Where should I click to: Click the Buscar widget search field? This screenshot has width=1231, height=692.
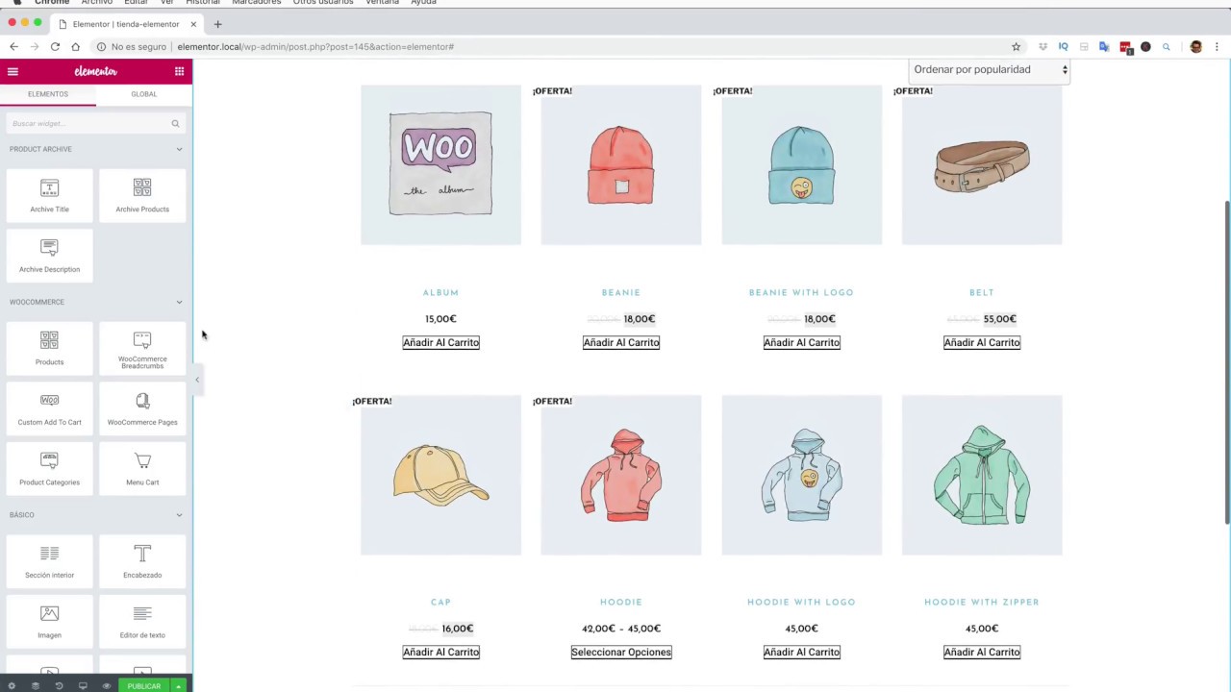[94, 123]
